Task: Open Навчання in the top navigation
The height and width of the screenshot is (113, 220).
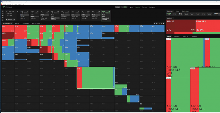Action: pyautogui.click(x=137, y=7)
